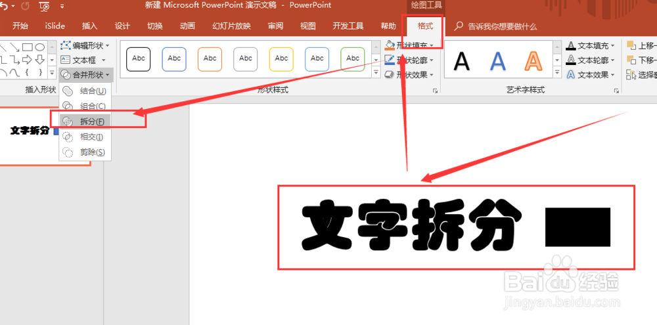Open the Customize Quick Access Toolbar arrow
The height and width of the screenshot is (325, 657).
pyautogui.click(x=62, y=7)
